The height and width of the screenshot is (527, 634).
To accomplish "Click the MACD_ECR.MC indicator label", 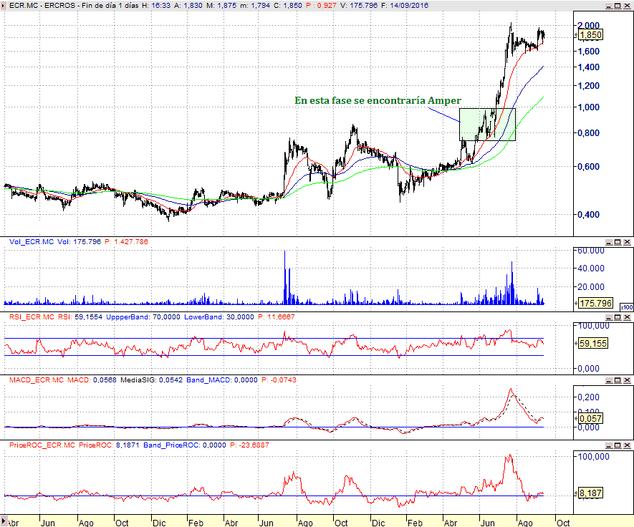I will [x=36, y=379].
